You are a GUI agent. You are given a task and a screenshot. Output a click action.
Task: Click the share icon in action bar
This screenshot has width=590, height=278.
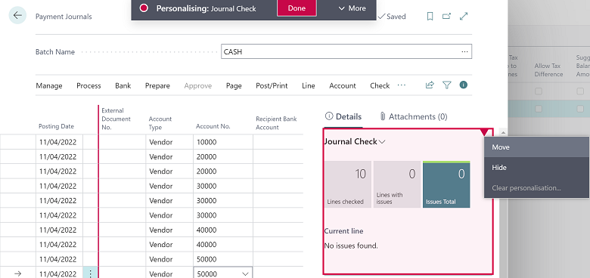[430, 85]
